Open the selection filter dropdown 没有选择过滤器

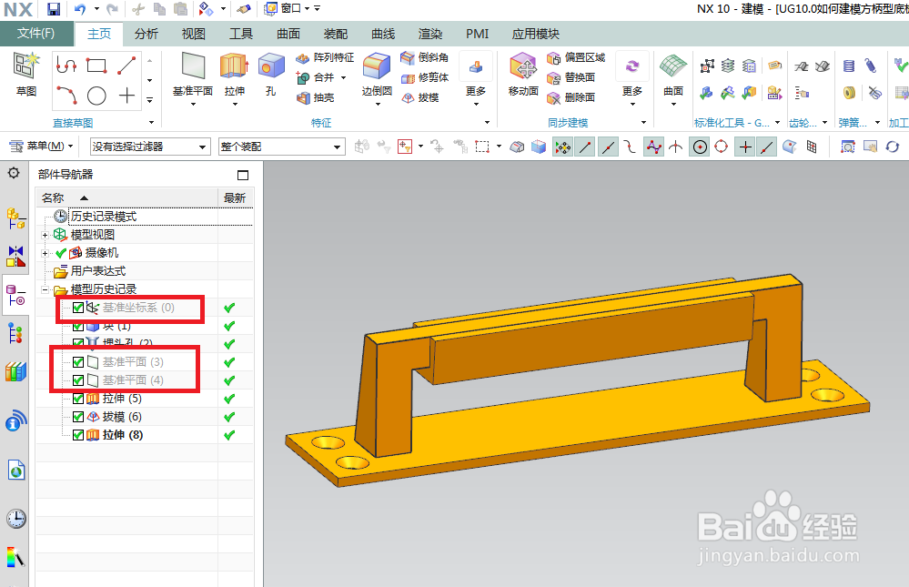pos(149,147)
